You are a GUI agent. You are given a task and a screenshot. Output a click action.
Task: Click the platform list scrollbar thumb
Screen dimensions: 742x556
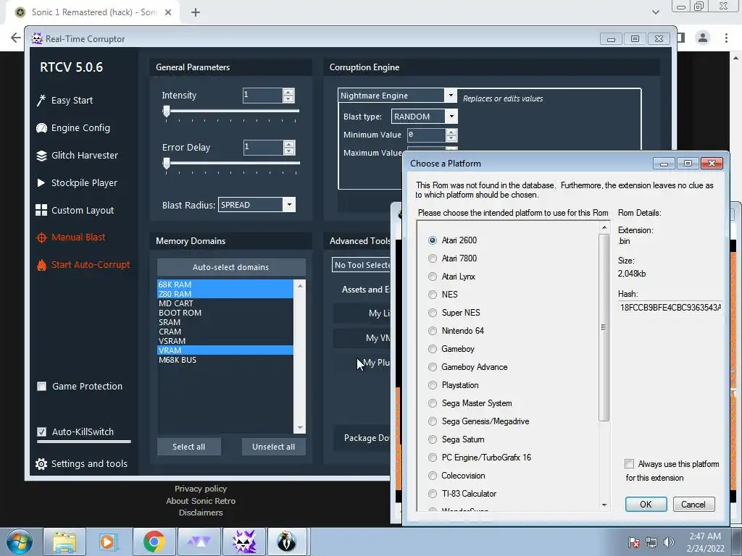(604, 327)
